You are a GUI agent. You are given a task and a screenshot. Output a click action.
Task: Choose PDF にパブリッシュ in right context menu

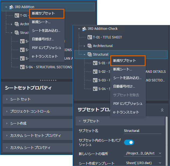128,104
